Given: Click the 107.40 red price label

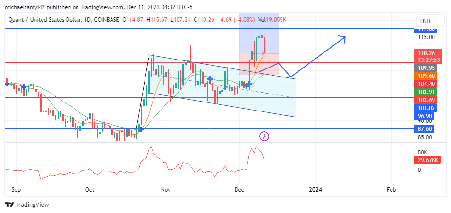Looking at the screenshot, I should coord(425,84).
